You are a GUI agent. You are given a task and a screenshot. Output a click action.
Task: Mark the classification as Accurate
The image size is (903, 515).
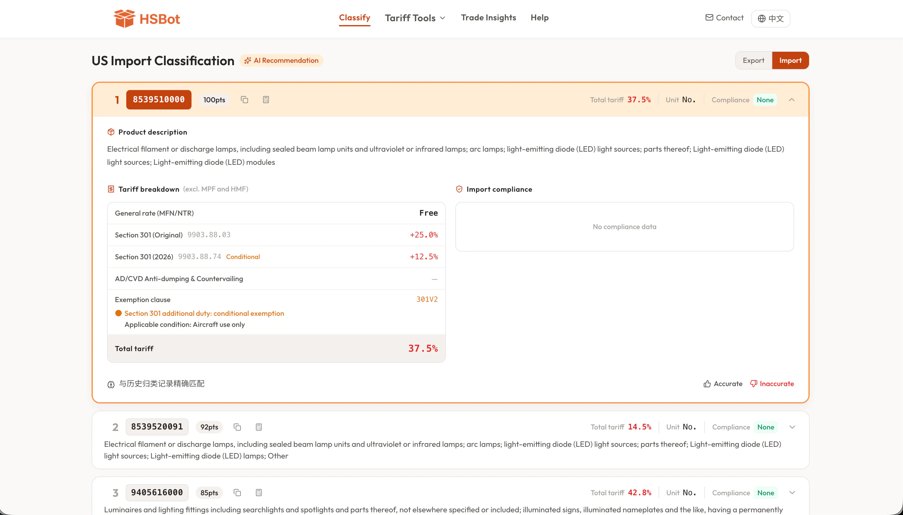click(723, 384)
